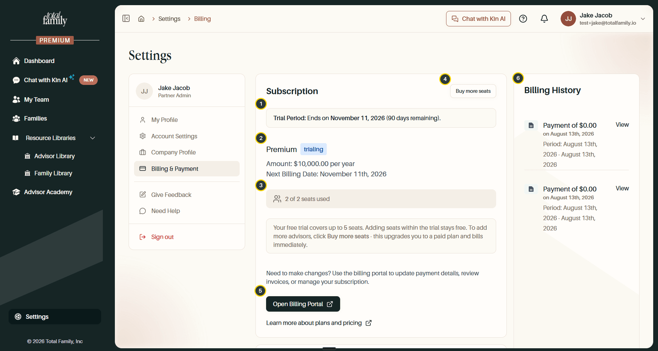
Task: Click the first payment document icon
Action: tap(531, 125)
